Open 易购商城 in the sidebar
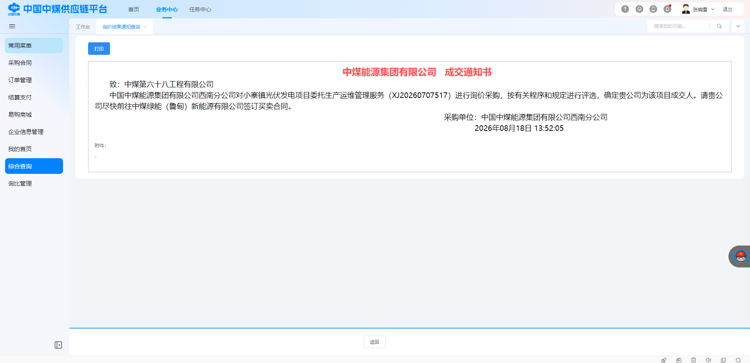The width and height of the screenshot is (750, 363). pos(34,114)
